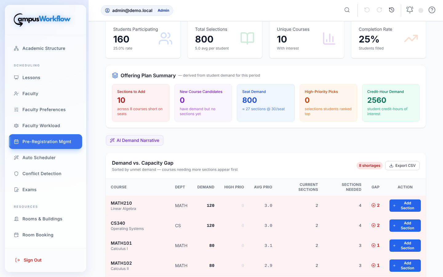
Task: Click the Total Selections book icon
Action: click(247, 38)
